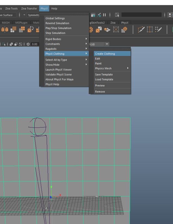Click the PhysX menu in the menu bar
Viewport: 173px width, 224px height.
pyautogui.click(x=44, y=9)
